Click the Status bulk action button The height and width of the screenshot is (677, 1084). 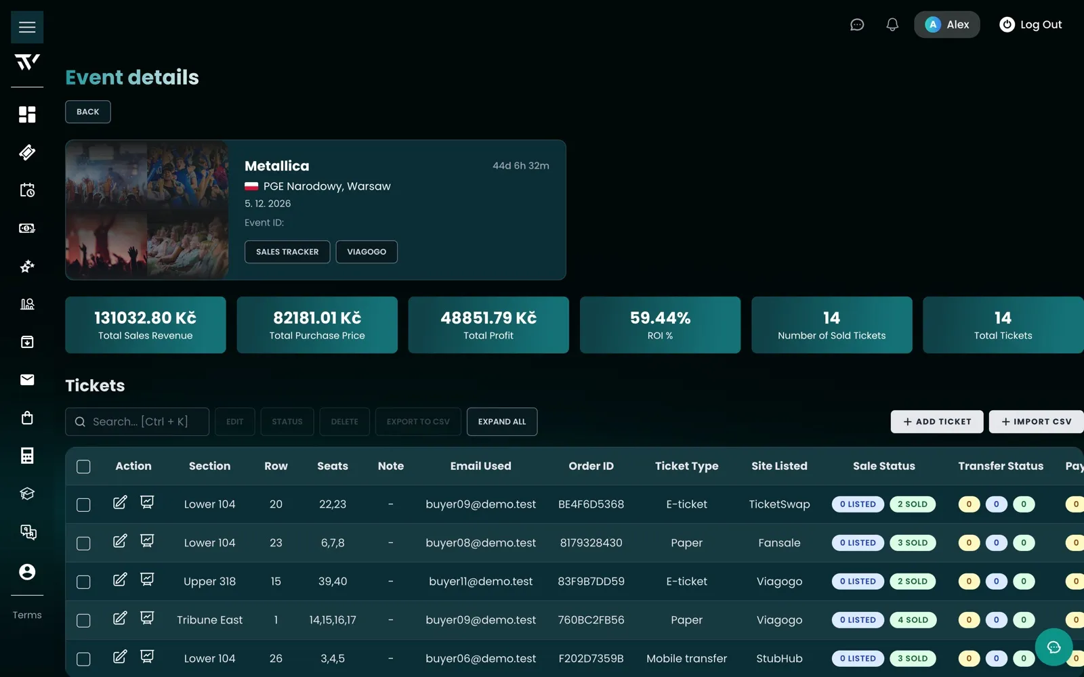pos(287,422)
